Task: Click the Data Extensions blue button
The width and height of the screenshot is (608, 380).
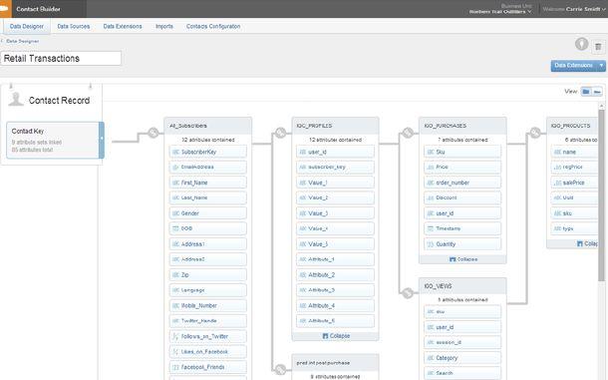Action: pos(574,65)
